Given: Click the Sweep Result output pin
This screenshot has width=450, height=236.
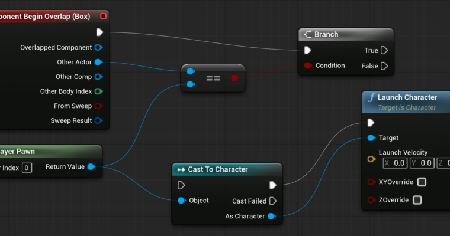Looking at the screenshot, I should tap(99, 120).
